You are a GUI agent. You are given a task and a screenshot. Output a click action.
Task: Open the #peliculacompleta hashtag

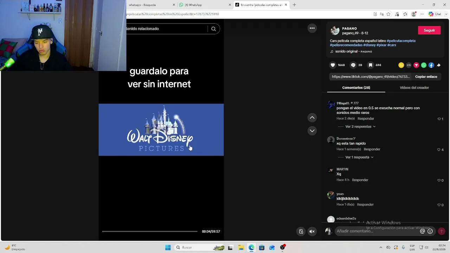point(401,41)
